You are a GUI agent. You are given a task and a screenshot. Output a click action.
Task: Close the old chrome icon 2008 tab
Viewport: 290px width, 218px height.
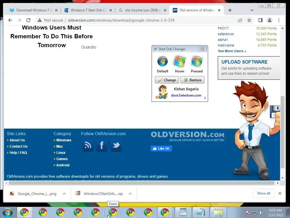(x=165, y=10)
